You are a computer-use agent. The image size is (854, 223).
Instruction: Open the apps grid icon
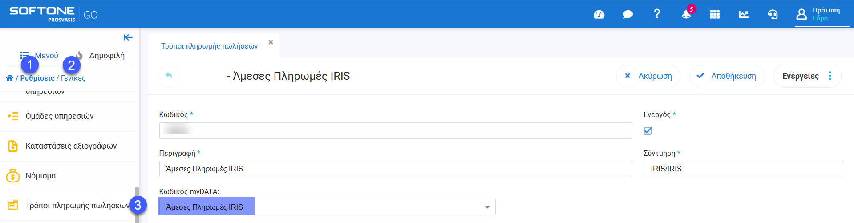click(715, 15)
